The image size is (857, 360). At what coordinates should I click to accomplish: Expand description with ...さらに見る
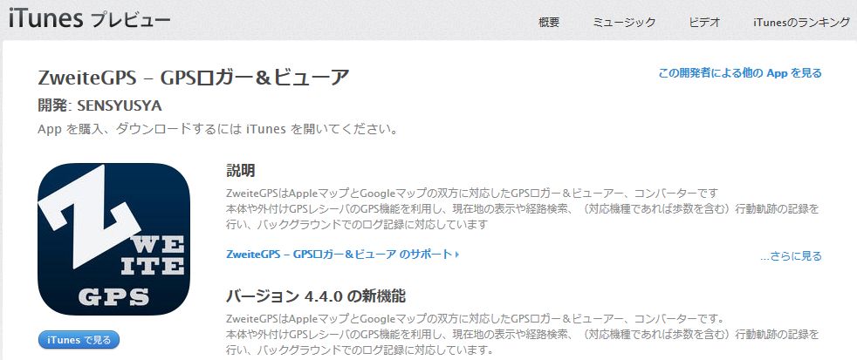pyautogui.click(x=791, y=256)
